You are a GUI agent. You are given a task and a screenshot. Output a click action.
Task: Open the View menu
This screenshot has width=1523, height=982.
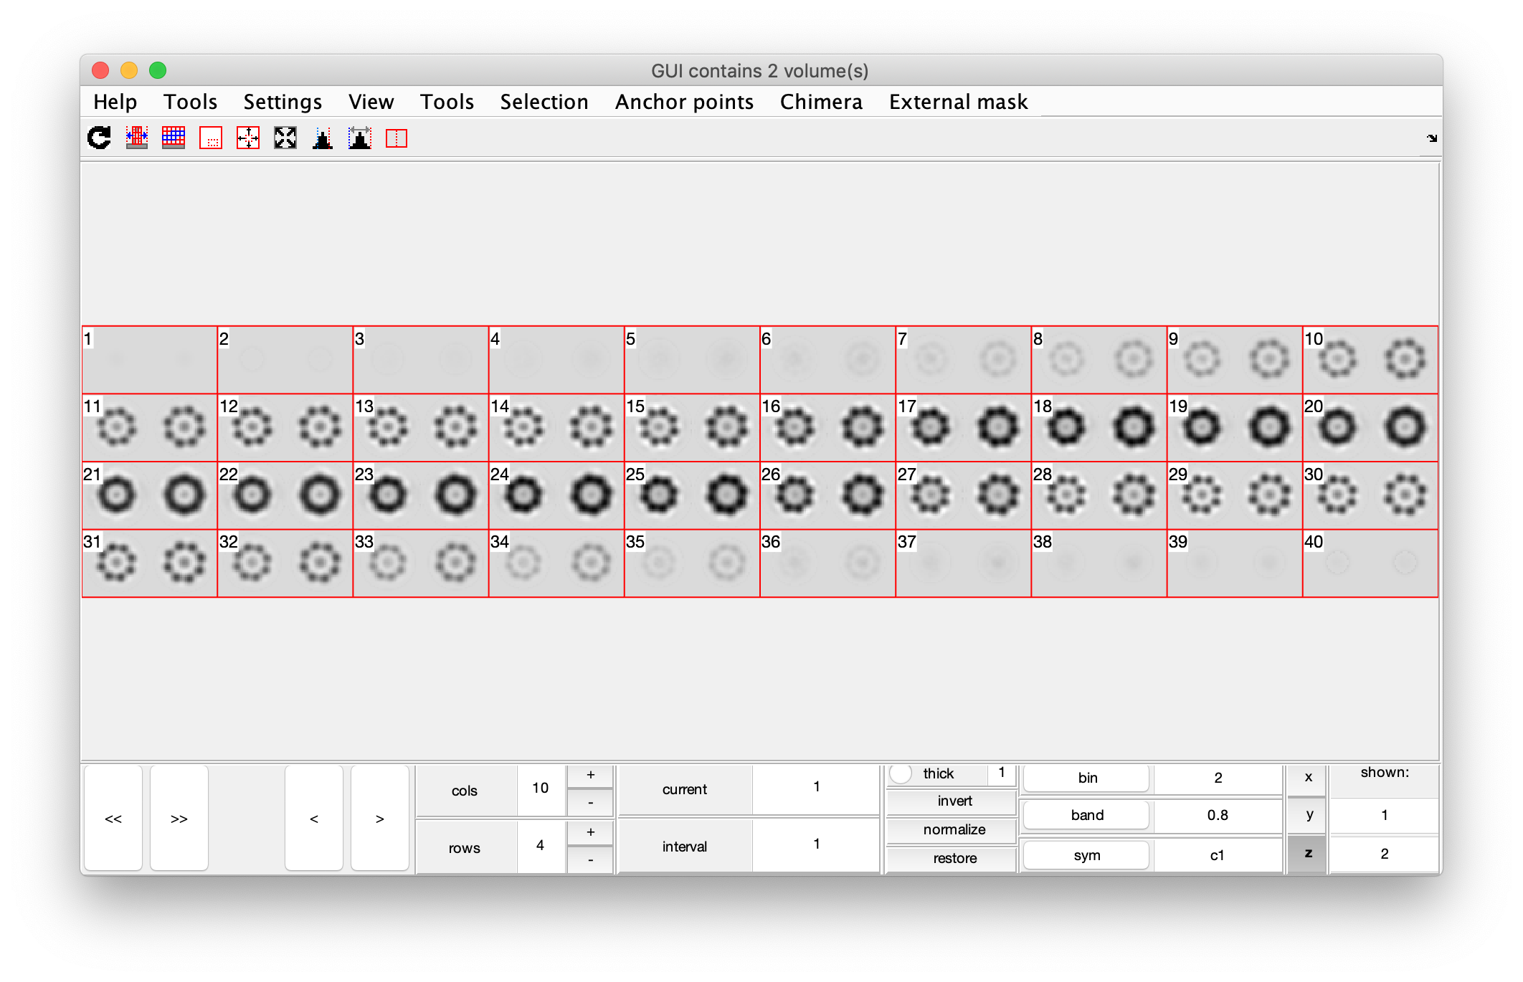coord(371,102)
